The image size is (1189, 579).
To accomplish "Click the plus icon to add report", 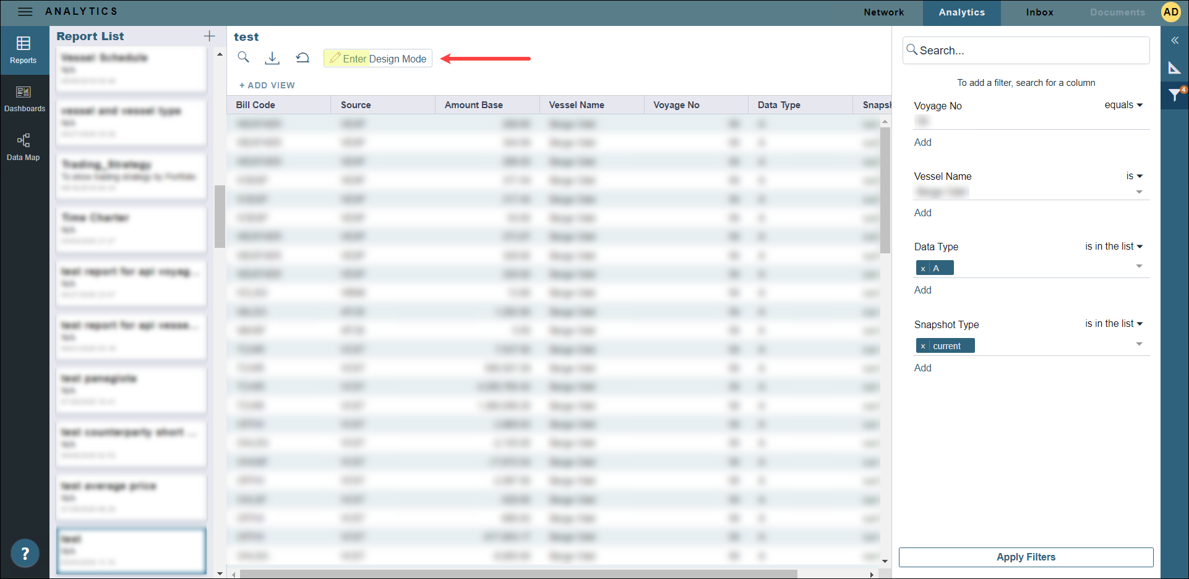I will point(209,36).
